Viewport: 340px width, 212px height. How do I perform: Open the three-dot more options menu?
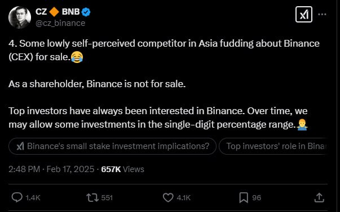(322, 15)
